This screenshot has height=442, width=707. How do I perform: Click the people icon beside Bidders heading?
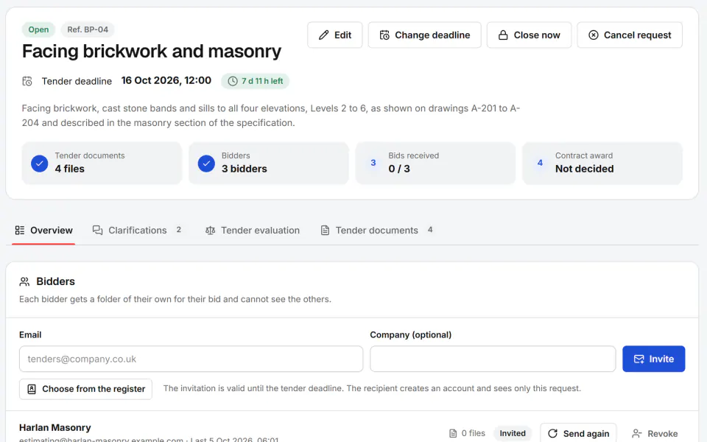tap(24, 282)
